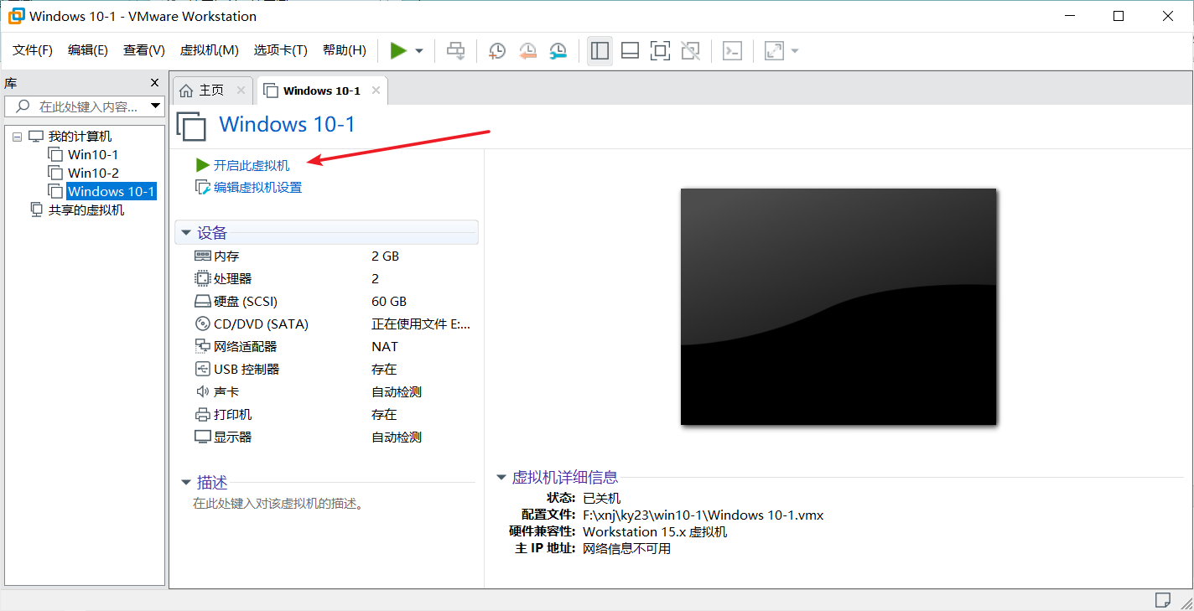This screenshot has height=611, width=1194.
Task: Click the stretch guest display icon
Action: 774,51
